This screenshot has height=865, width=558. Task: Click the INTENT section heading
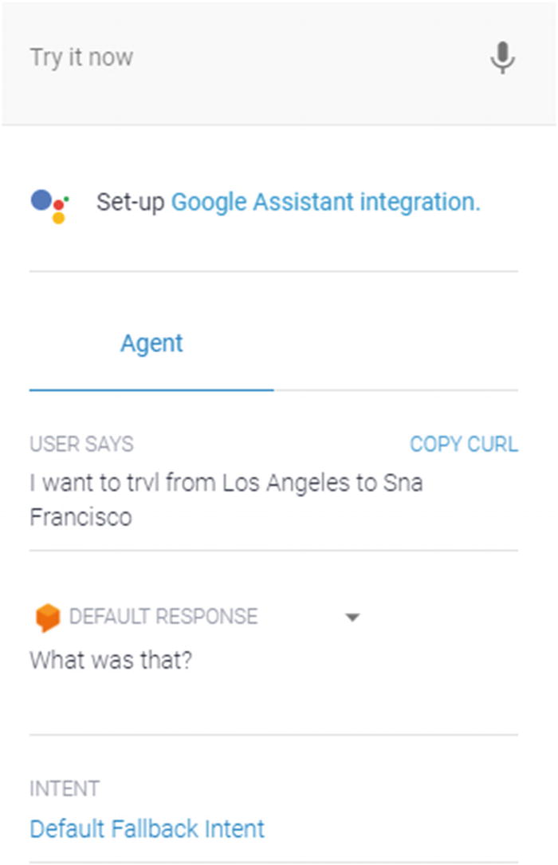point(65,789)
